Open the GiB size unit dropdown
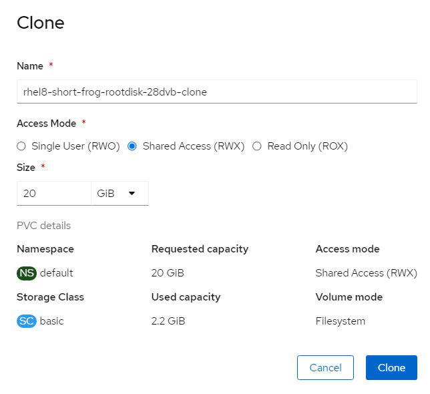This screenshot has width=430, height=394. [x=120, y=193]
